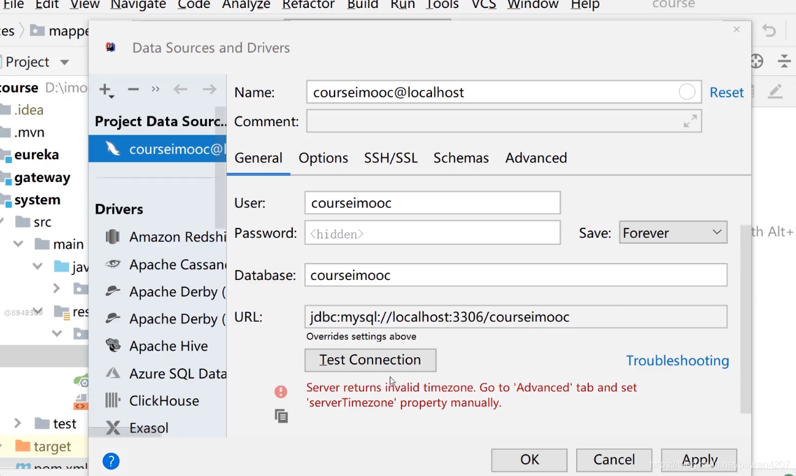The width and height of the screenshot is (796, 476).
Task: Click the copy error message icon
Action: pos(281,416)
